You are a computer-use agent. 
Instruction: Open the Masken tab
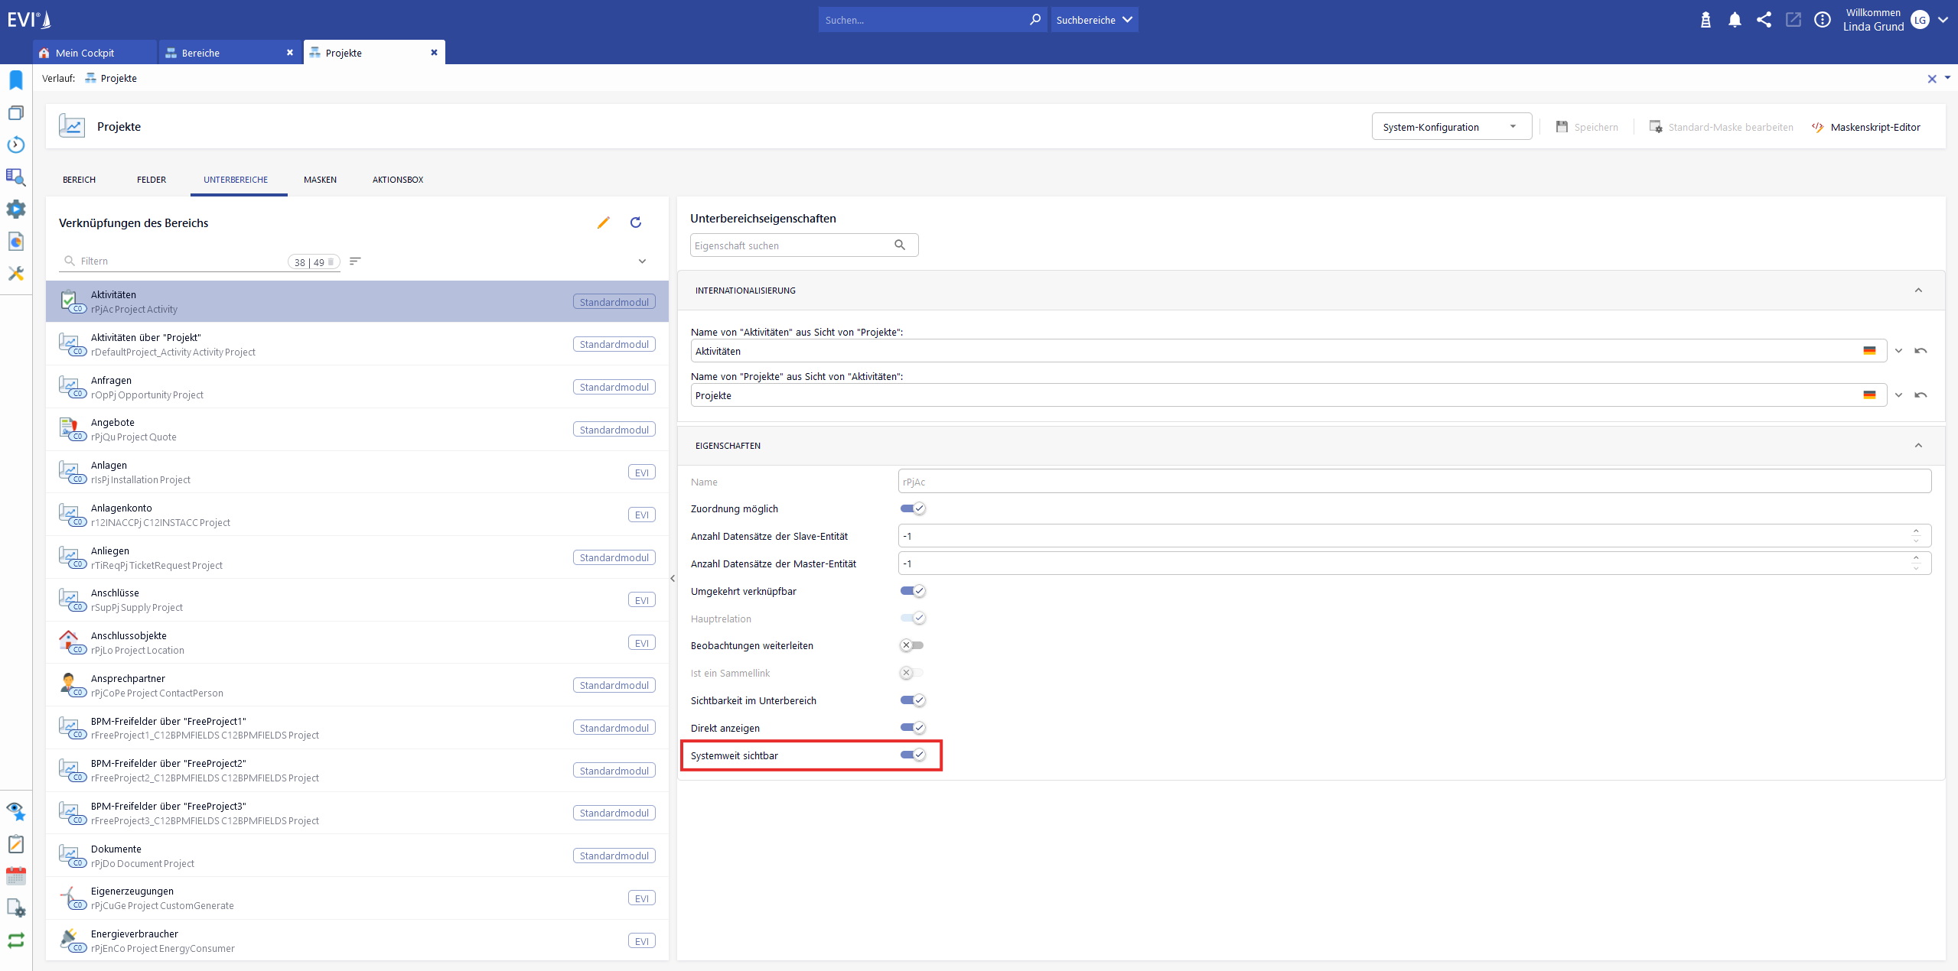[320, 180]
